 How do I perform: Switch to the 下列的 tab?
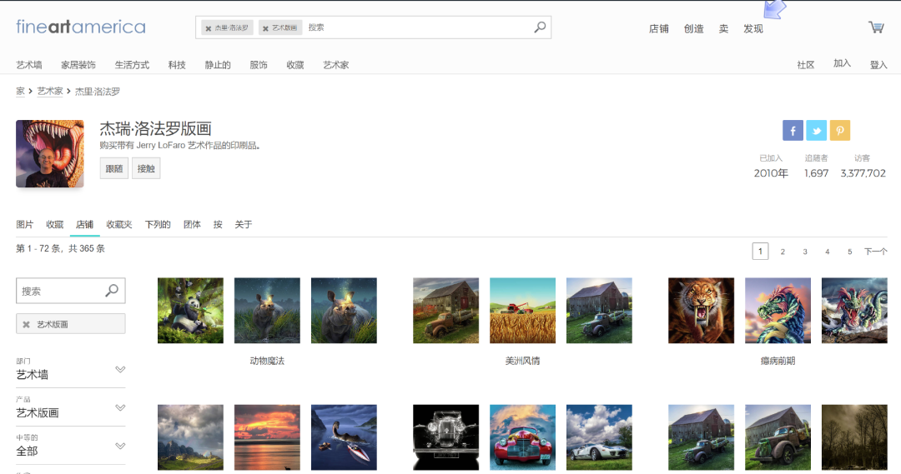[158, 224]
